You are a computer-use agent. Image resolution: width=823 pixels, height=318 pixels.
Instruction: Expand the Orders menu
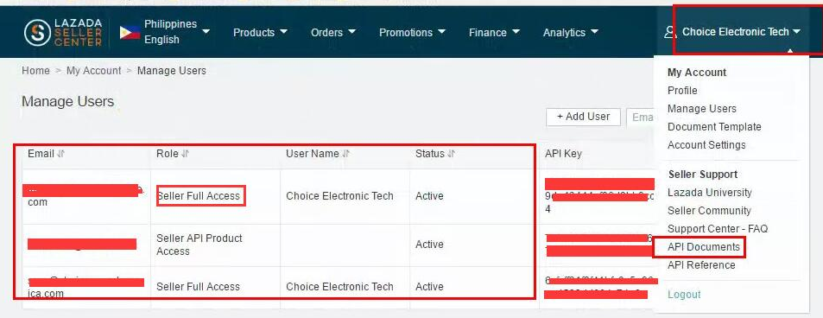pyautogui.click(x=333, y=33)
